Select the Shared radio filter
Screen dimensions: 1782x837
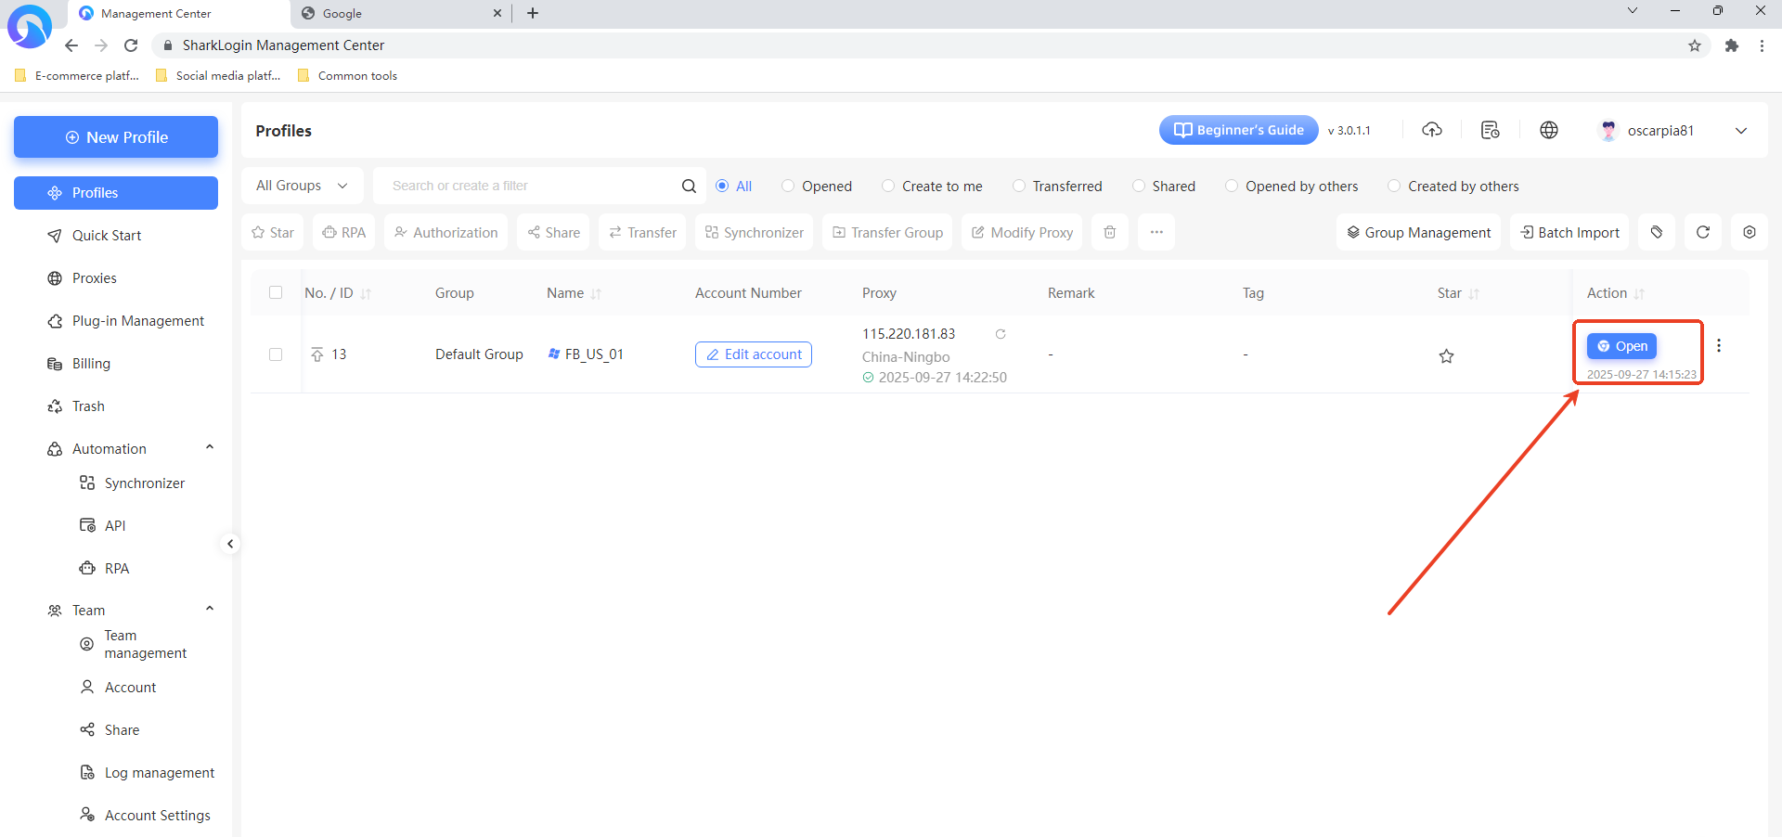(1139, 186)
